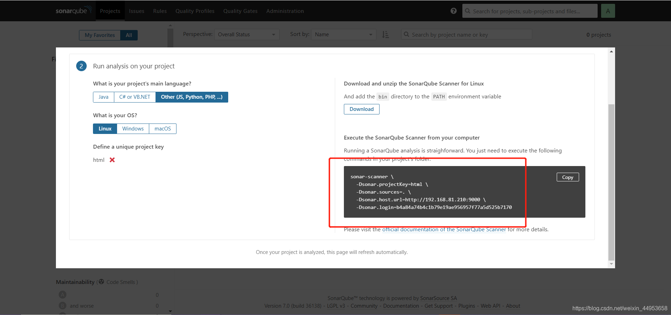Open the Web API footer link
This screenshot has width=671, height=315.
(490, 306)
